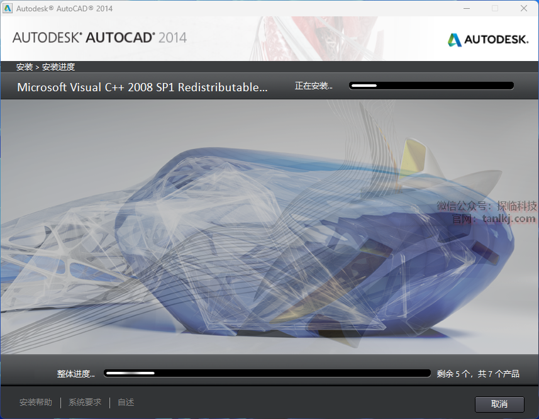
Task: Click the disabled maximize window button
Action: (x=495, y=8)
